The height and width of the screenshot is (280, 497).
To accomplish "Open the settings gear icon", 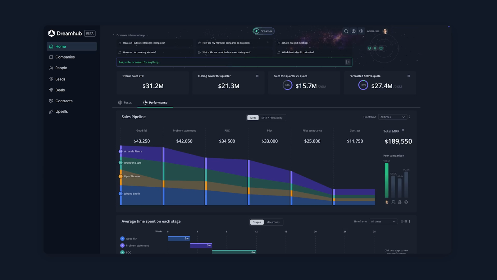I will coord(361,31).
